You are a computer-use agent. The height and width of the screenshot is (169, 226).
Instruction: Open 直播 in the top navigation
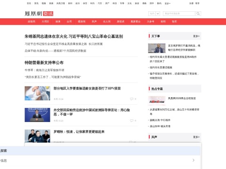pyautogui.click(x=51, y=3)
